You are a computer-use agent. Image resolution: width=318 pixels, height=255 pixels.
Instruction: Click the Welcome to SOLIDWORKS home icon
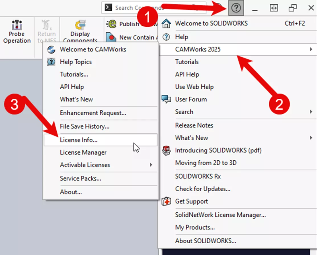[x=166, y=24]
